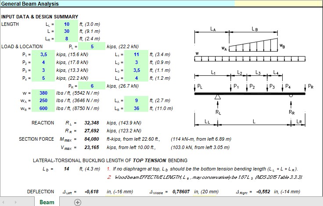323x206 pixels.
Task: Click the DEFLECTION label
Action: pyautogui.click(x=40, y=192)
